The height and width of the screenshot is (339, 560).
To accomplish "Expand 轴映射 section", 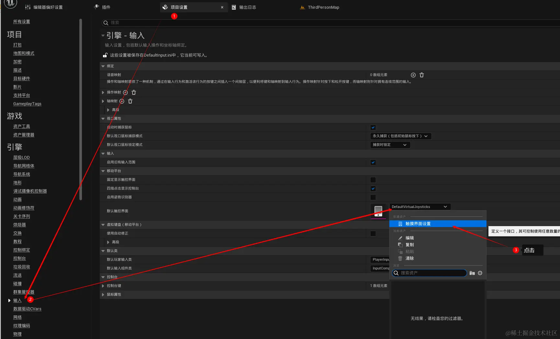I will pos(103,101).
